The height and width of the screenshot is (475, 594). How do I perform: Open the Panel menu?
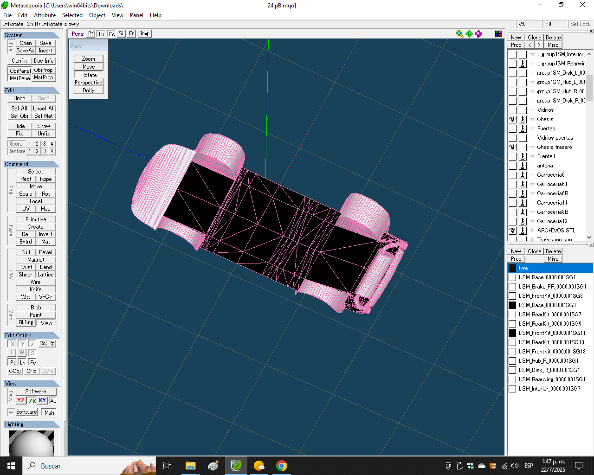(x=136, y=15)
